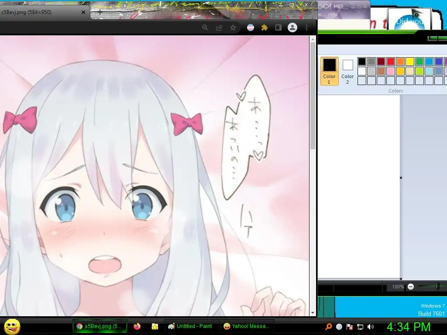Pick the gold swatch in Paint palette
Image resolution: width=447 pixels, height=335 pixels.
pyautogui.click(x=400, y=71)
